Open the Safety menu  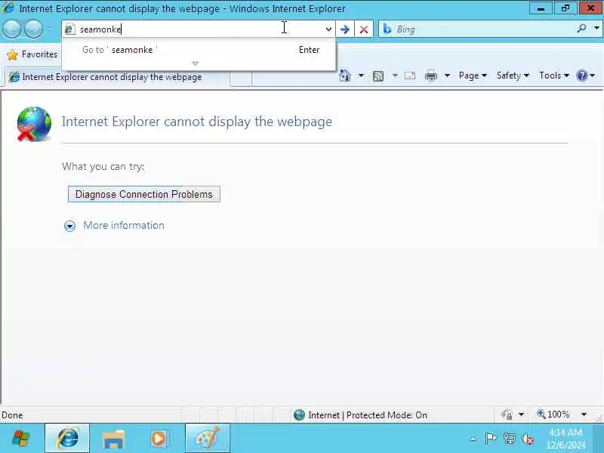[513, 75]
